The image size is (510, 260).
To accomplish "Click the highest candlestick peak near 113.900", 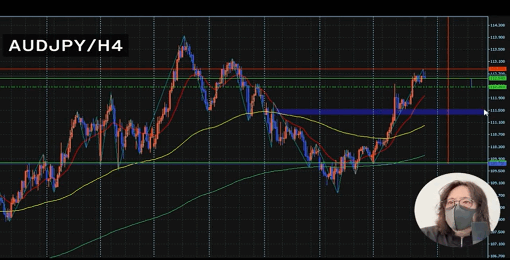I will point(184,39).
